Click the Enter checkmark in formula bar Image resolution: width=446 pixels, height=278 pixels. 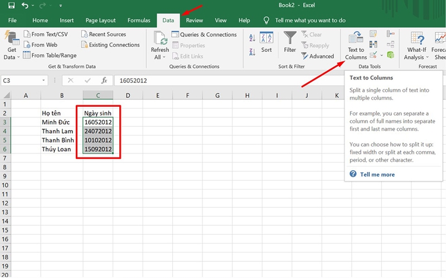click(88, 81)
